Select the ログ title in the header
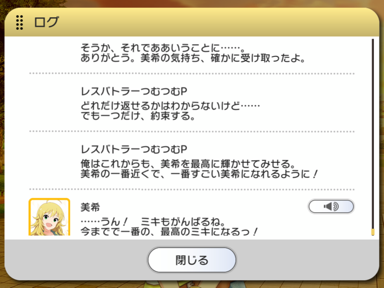Image resolution: width=384 pixels, height=288 pixels. point(46,22)
